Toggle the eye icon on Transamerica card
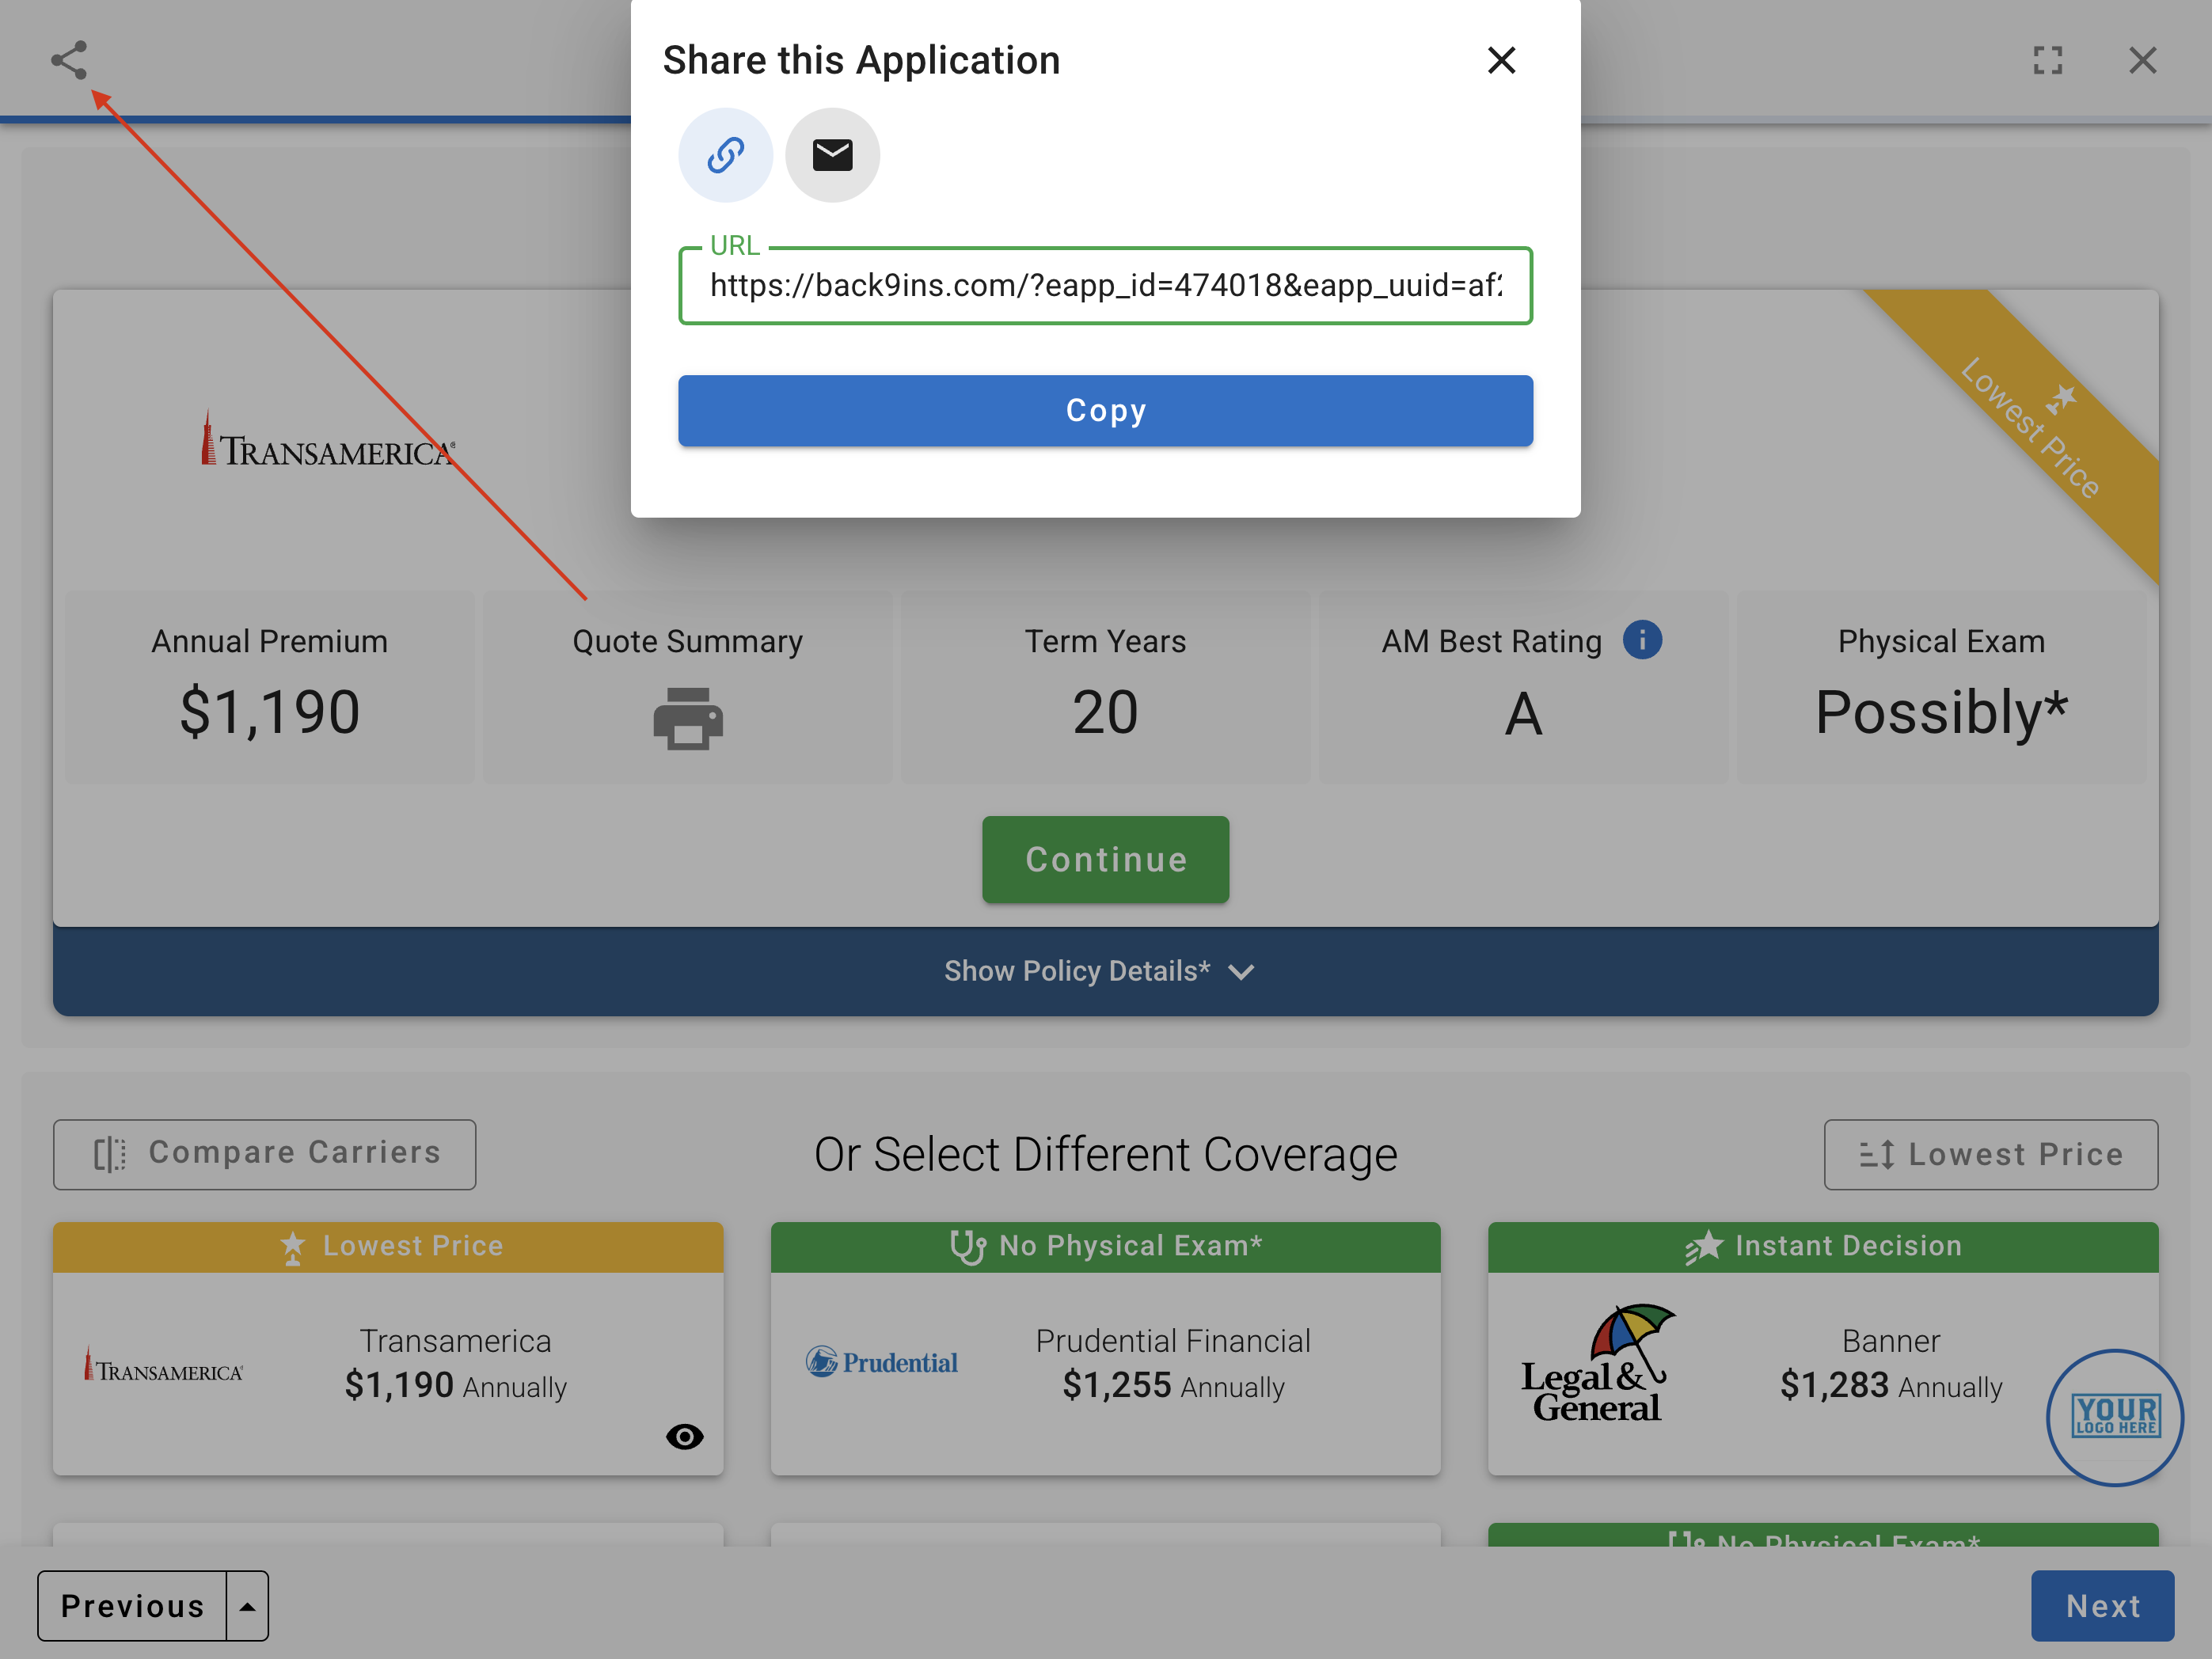Screen dimensions: 2212x1659 pos(685,1437)
